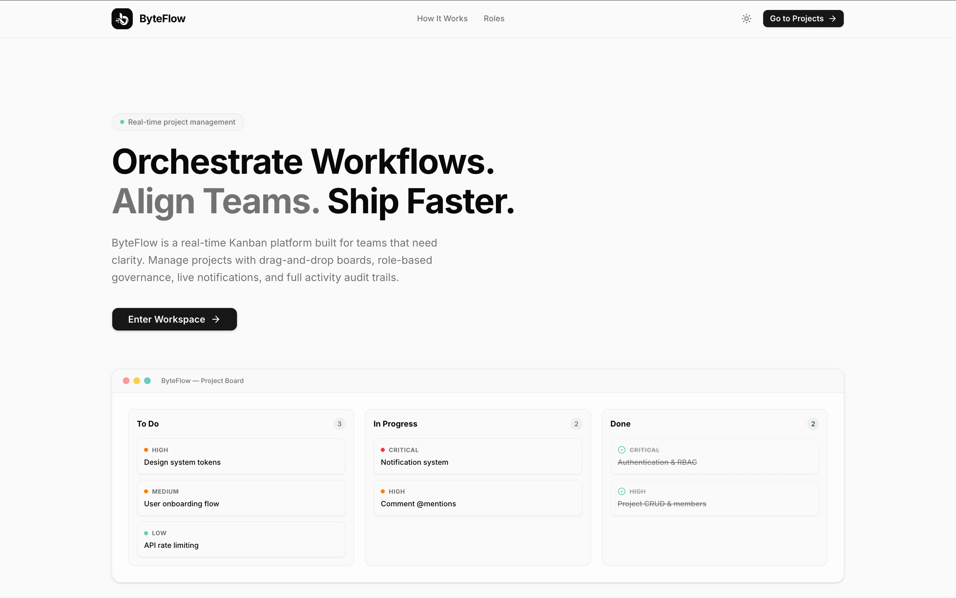Viewport: 956px width, 598px height.
Task: Select the API rate limiting card
Action: tap(241, 540)
